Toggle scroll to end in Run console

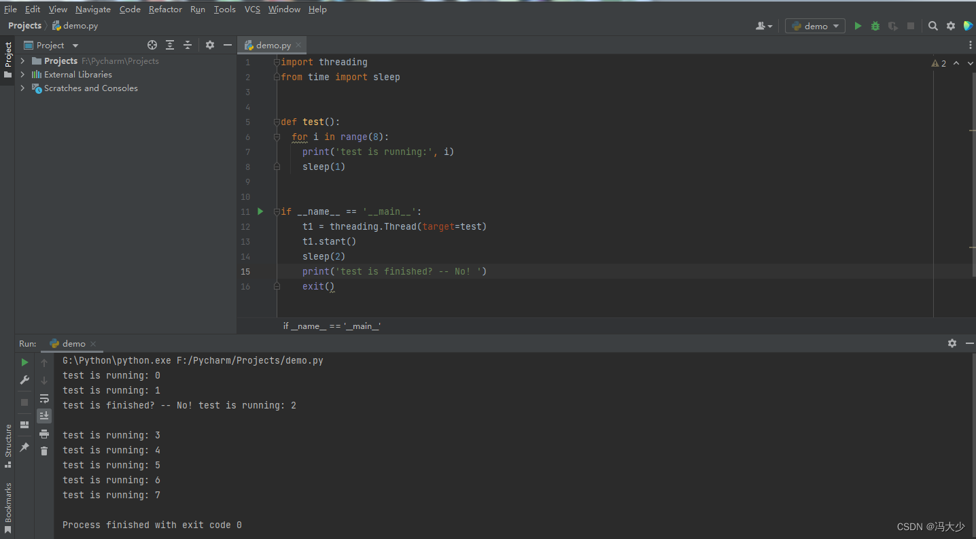(x=44, y=415)
